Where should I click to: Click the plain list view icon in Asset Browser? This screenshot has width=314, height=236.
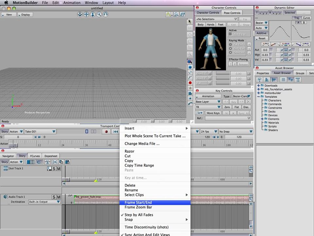(x=283, y=80)
